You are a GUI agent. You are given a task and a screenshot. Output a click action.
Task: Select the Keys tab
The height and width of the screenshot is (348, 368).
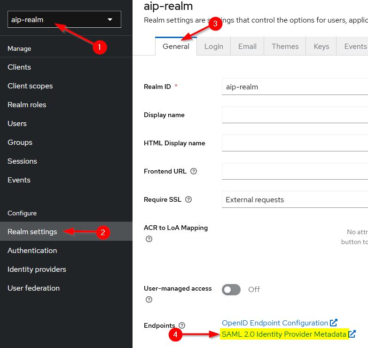tap(321, 47)
